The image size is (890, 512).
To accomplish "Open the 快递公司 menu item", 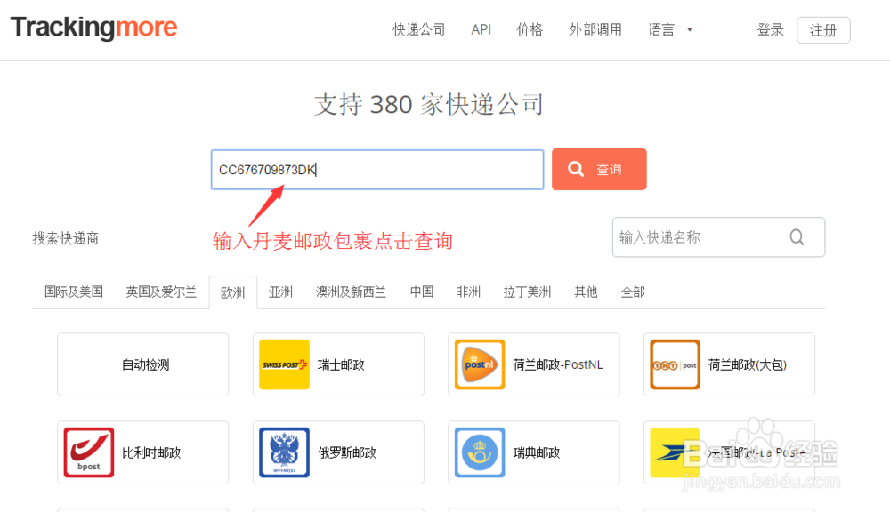I will 418,29.
